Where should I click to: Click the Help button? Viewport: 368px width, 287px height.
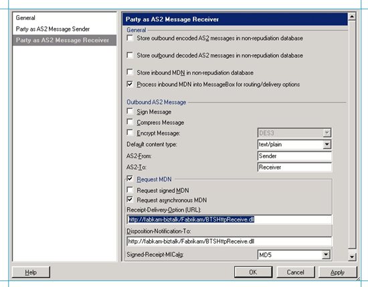[31, 272]
